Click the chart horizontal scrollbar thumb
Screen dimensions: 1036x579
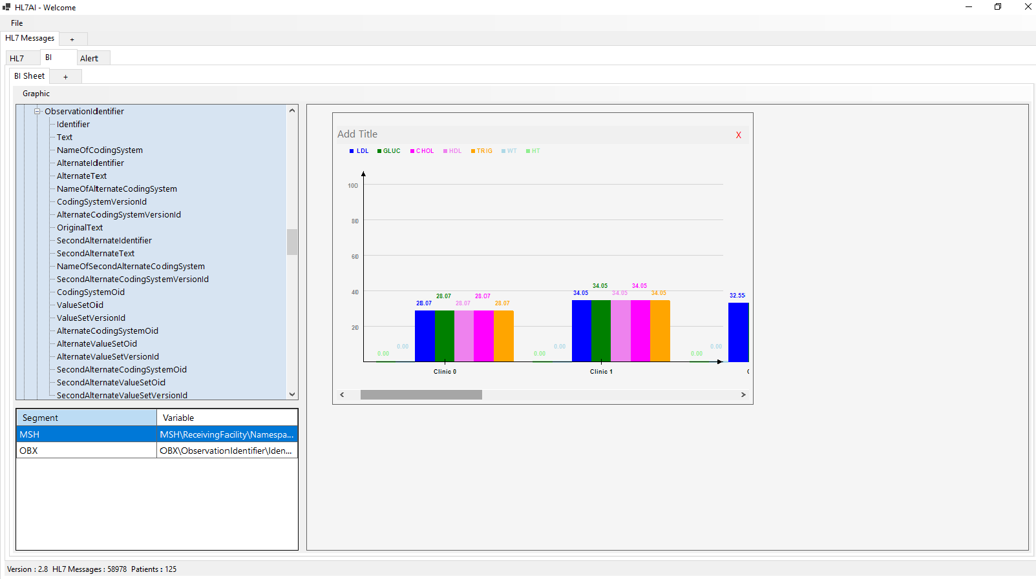pos(421,394)
